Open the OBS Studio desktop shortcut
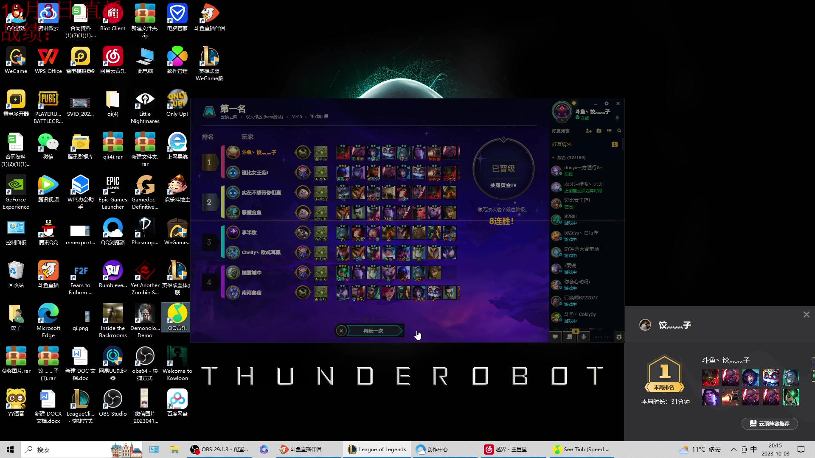The image size is (815, 458). point(112,403)
